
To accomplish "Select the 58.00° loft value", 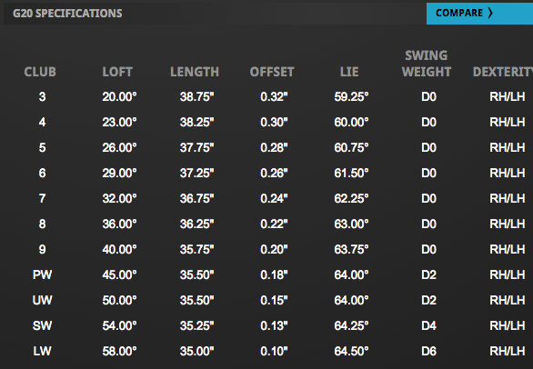I will 119,351.
